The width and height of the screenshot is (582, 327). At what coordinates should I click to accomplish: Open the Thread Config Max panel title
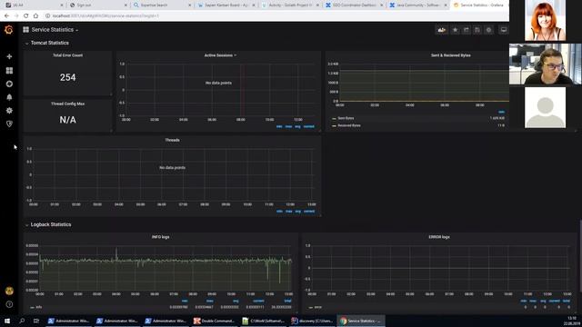click(x=67, y=104)
